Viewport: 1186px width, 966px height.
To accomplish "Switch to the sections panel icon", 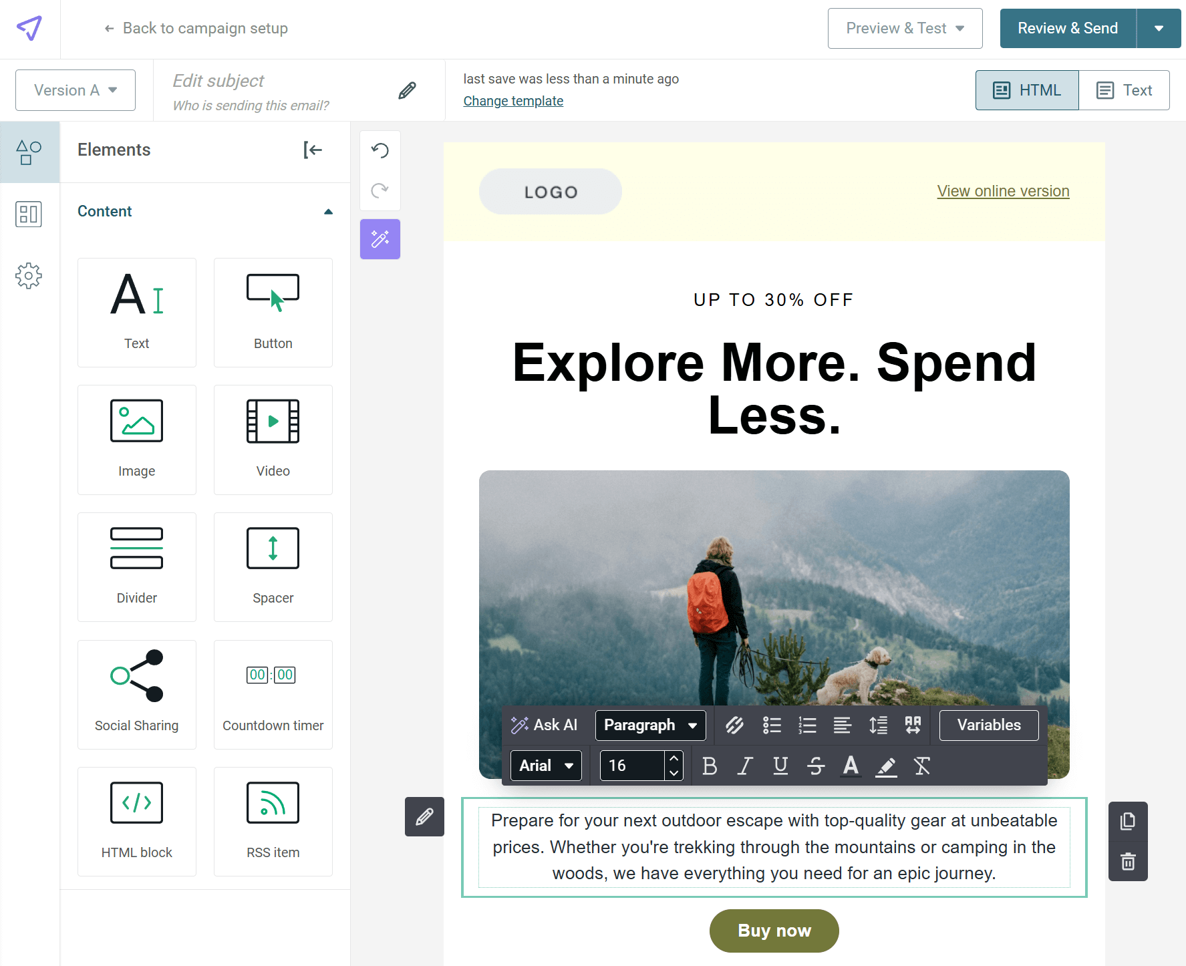I will tap(29, 214).
